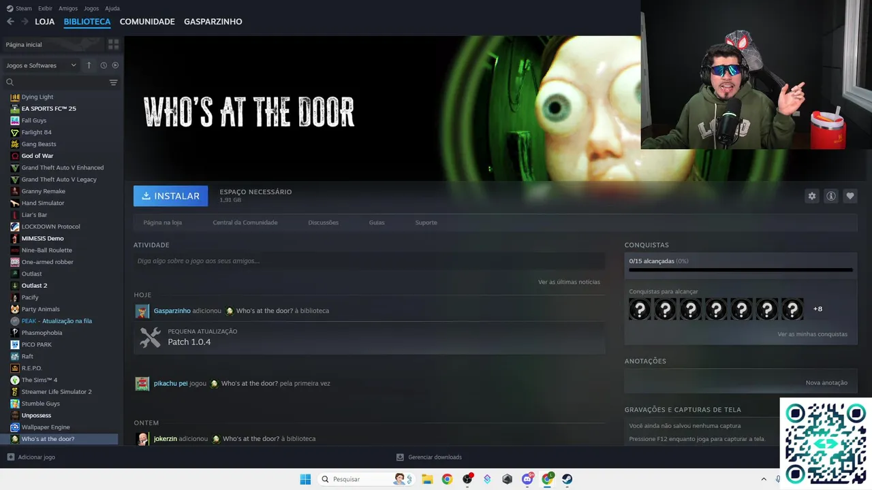Toggle the recent activity clock filter
The height and width of the screenshot is (490, 872).
click(x=104, y=65)
